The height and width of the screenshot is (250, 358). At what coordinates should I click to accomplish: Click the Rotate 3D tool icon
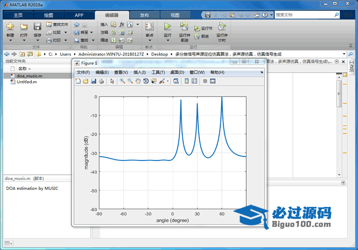(x=145, y=81)
